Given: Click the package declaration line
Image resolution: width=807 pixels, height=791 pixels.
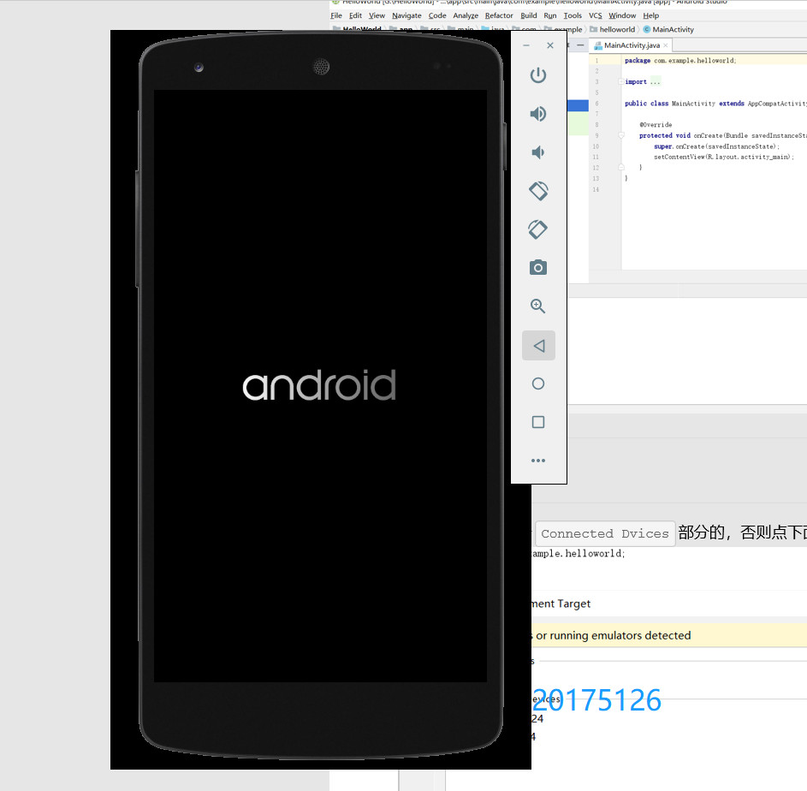Looking at the screenshot, I should (680, 60).
